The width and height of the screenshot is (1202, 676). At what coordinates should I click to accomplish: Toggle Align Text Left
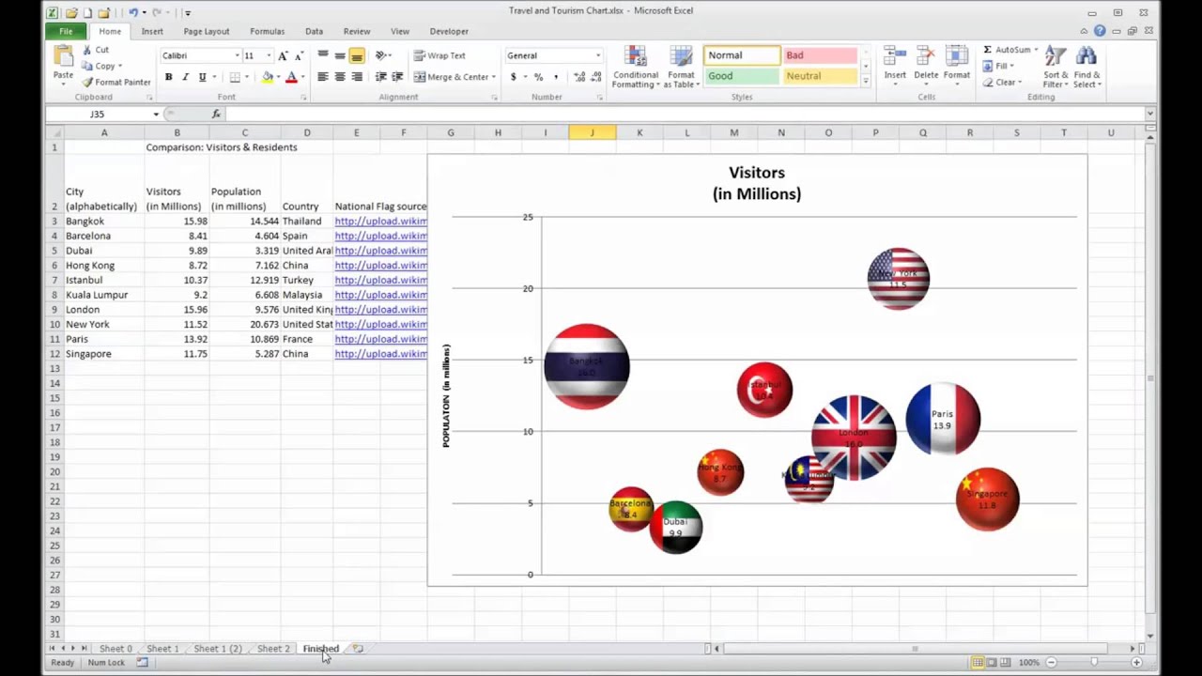323,77
